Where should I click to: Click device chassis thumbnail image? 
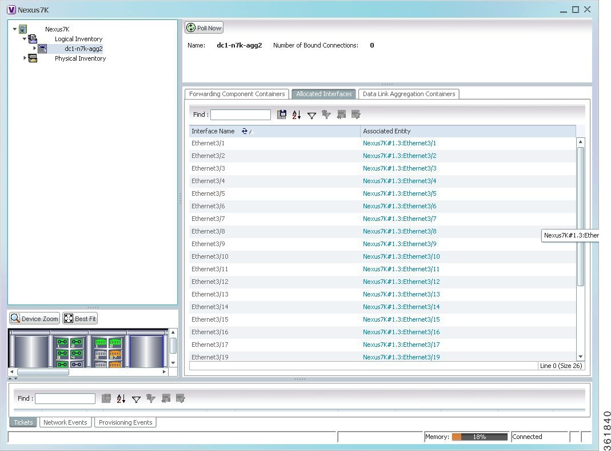89,348
